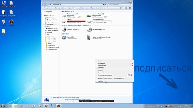Select Рабочий стол in the navigation pane
Viewport: 193px width, 108px height.
click(50, 16)
